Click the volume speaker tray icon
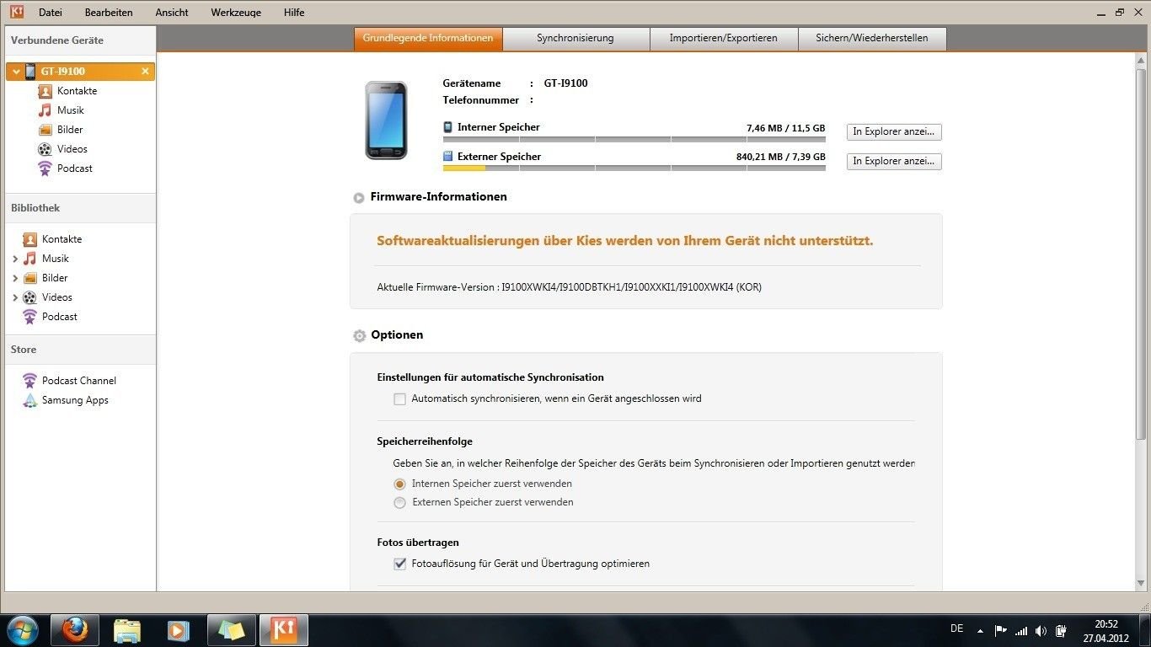Screen dimensions: 1151x647 pos(1041,630)
